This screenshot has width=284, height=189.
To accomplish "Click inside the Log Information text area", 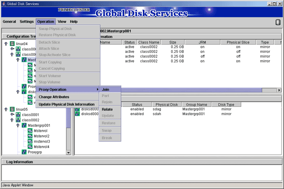I will click(142, 172).
